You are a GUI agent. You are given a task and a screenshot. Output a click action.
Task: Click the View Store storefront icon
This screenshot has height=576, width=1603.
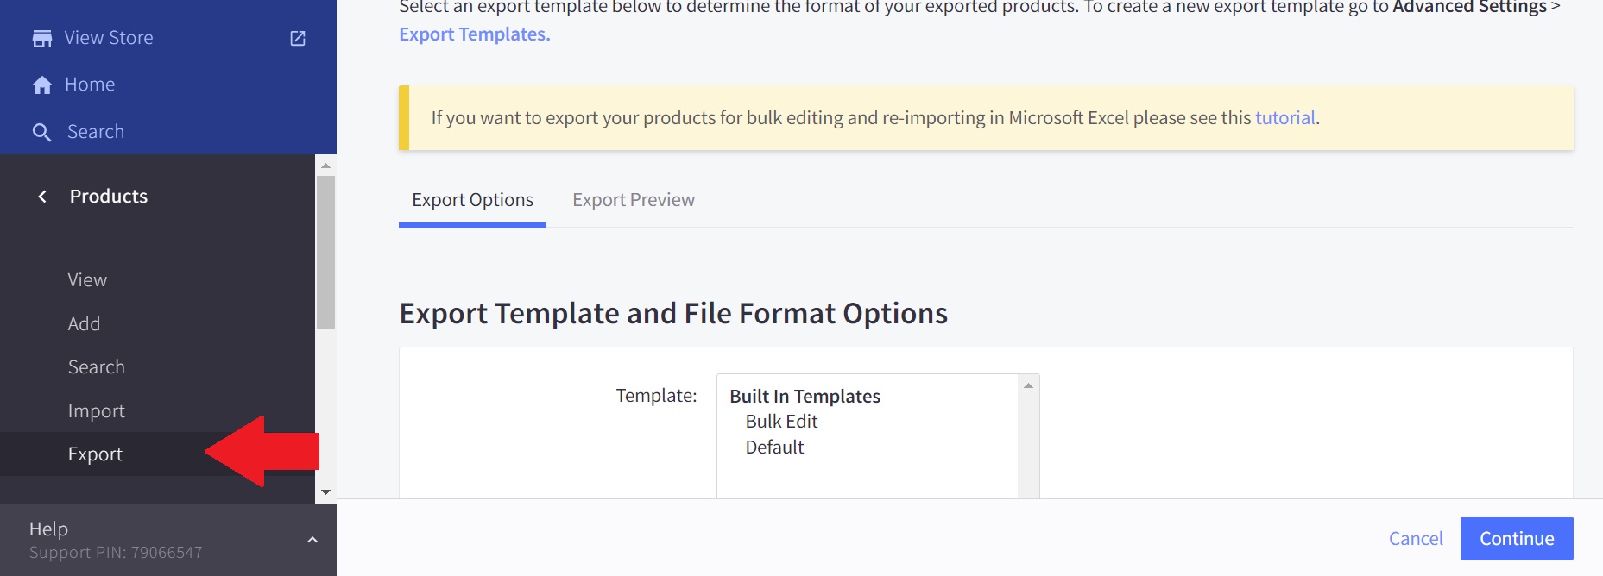pyautogui.click(x=41, y=38)
